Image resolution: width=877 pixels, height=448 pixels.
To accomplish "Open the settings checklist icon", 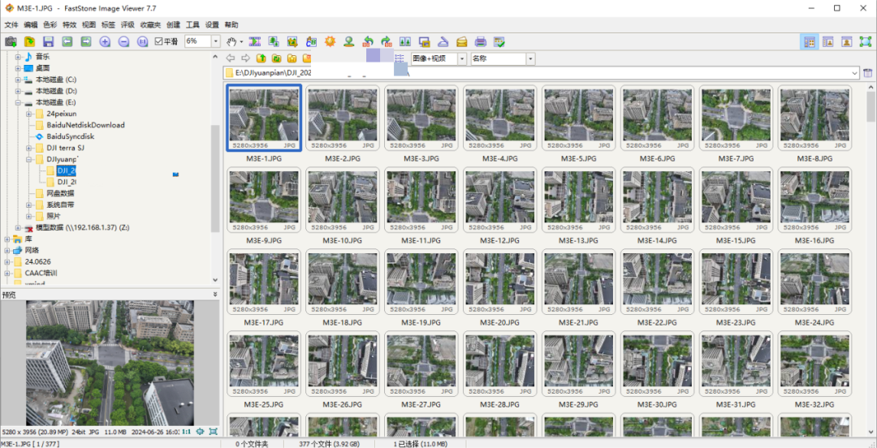I will point(499,41).
